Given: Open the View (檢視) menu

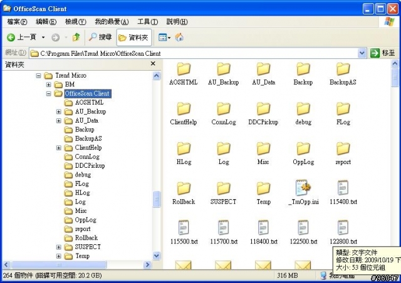Looking at the screenshot, I should coord(75,22).
